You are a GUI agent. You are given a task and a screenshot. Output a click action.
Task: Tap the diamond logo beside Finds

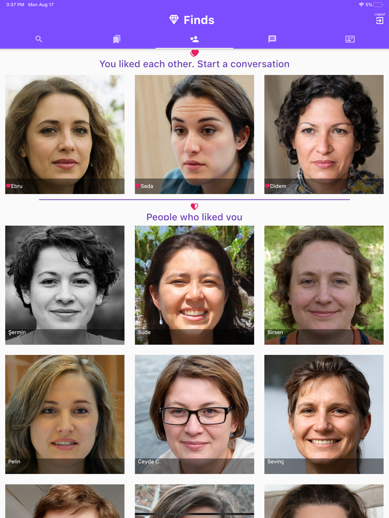point(174,19)
